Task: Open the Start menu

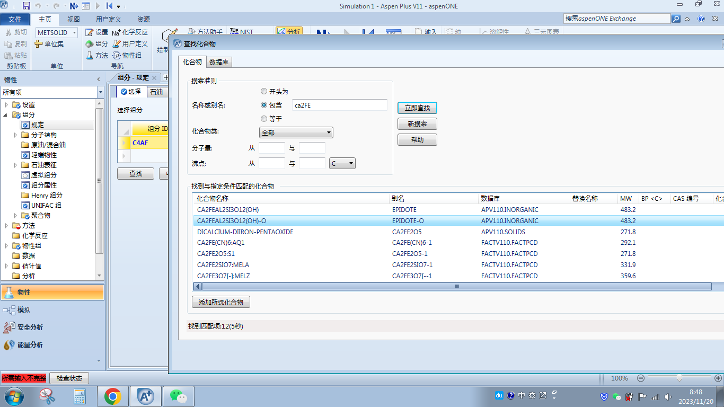Action: [x=14, y=396]
